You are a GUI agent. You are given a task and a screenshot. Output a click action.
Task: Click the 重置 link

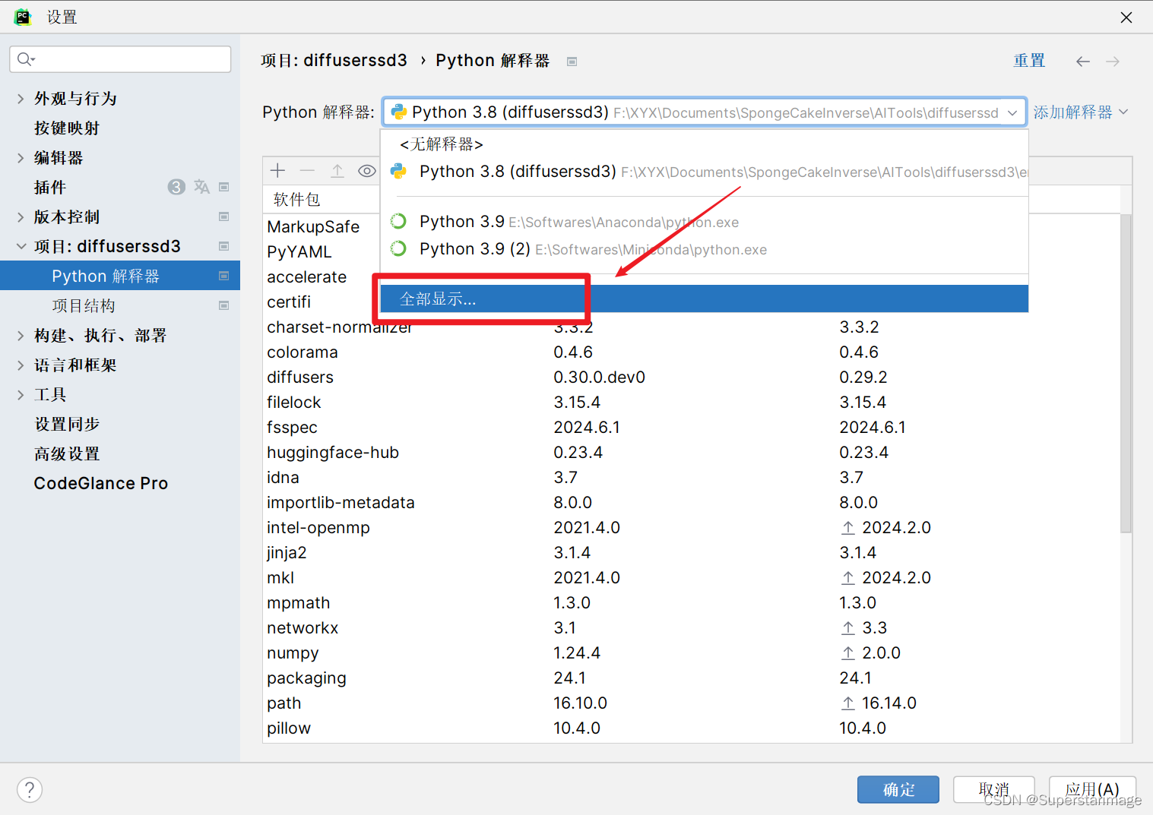1029,61
